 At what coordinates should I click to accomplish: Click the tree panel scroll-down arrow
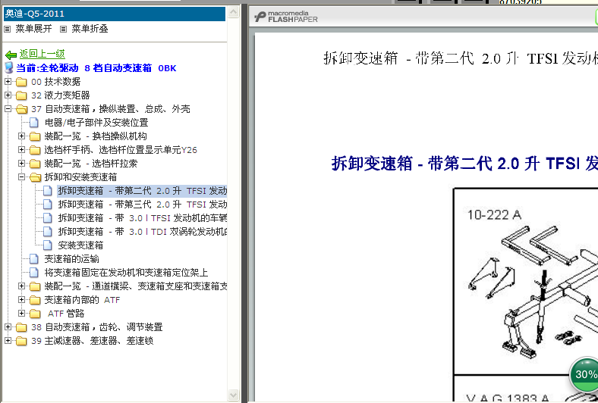(x=233, y=395)
